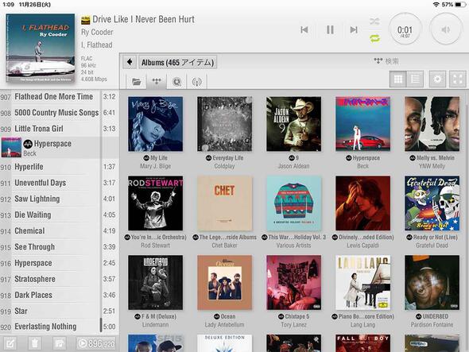Viewport: 469px width, 352px height.
Task: Open the Qobuz source tab
Action: [176, 81]
